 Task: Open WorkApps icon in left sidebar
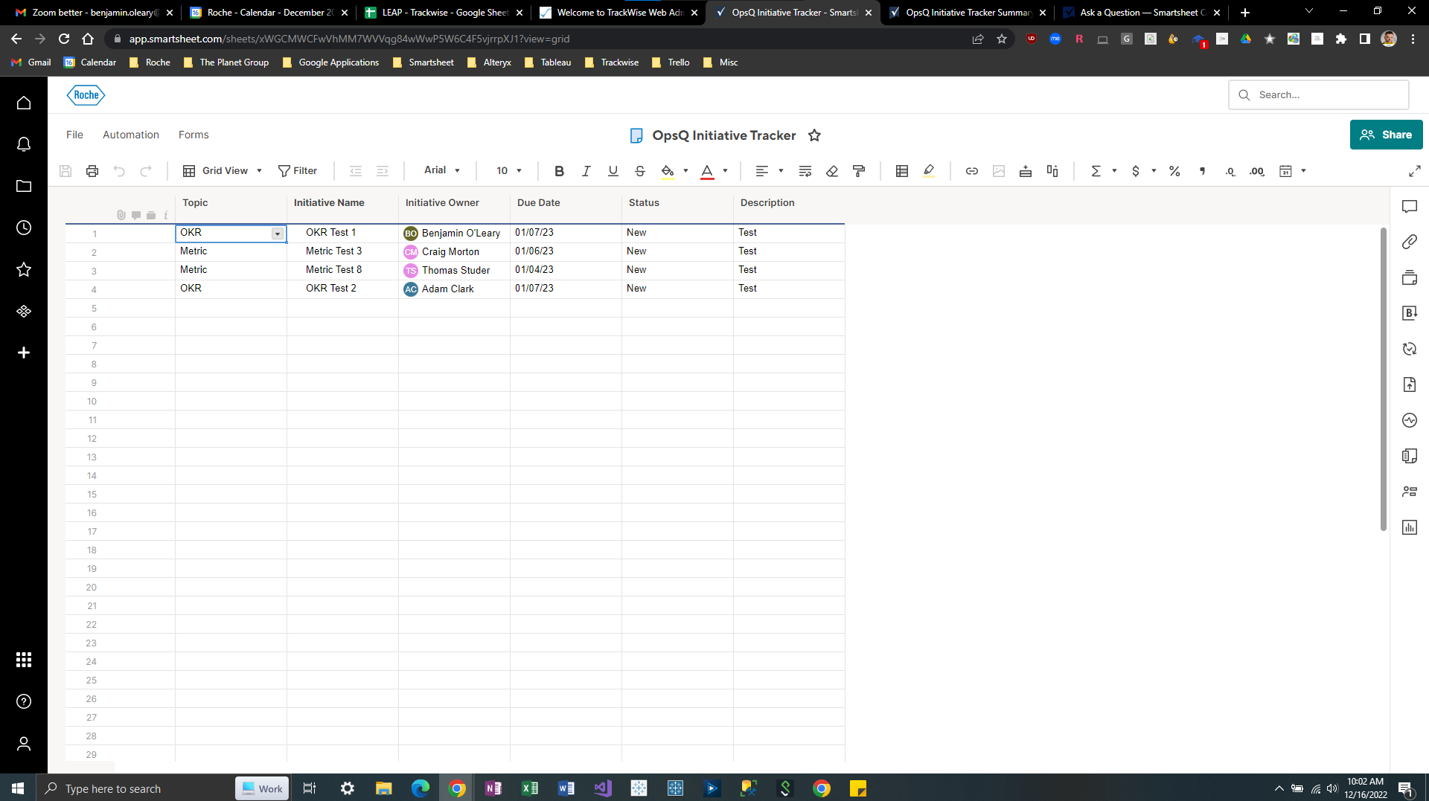pos(24,311)
